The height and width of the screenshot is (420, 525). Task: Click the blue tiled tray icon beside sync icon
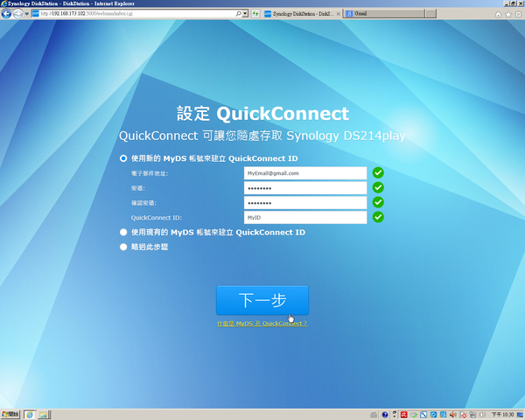[443, 415]
